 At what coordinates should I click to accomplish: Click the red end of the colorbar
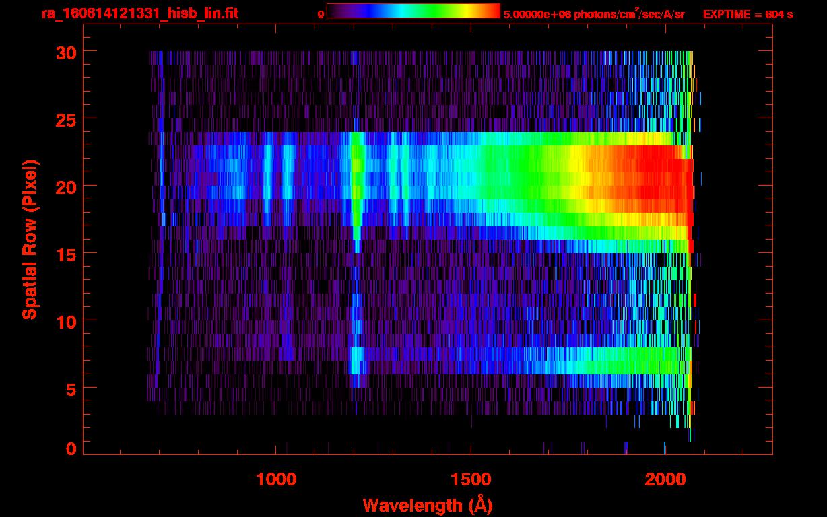[494, 11]
